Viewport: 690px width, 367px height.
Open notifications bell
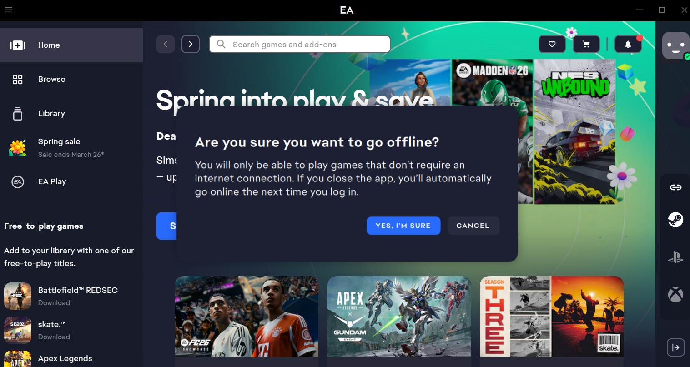click(628, 44)
